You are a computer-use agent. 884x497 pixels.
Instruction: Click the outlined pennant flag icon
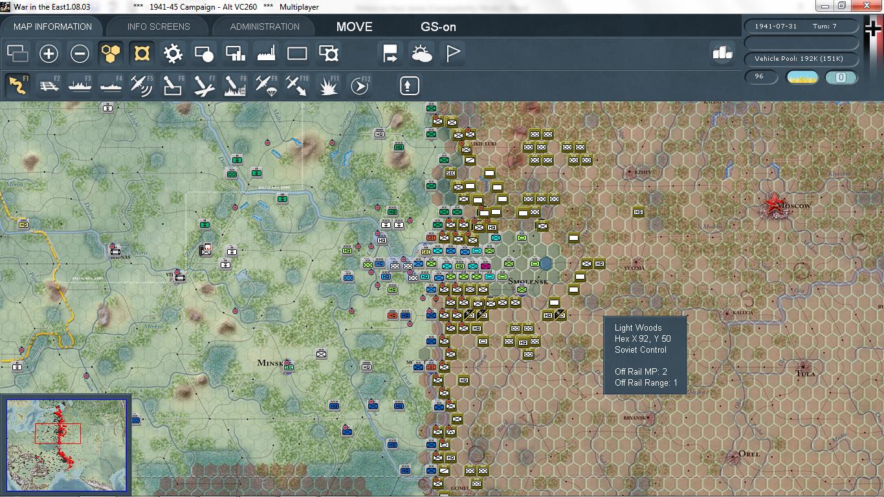click(452, 54)
